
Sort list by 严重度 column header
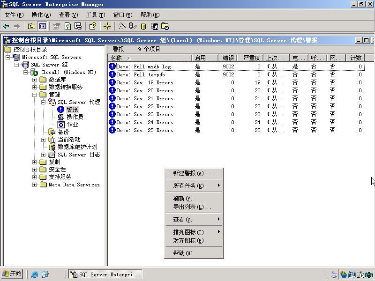[250, 58]
